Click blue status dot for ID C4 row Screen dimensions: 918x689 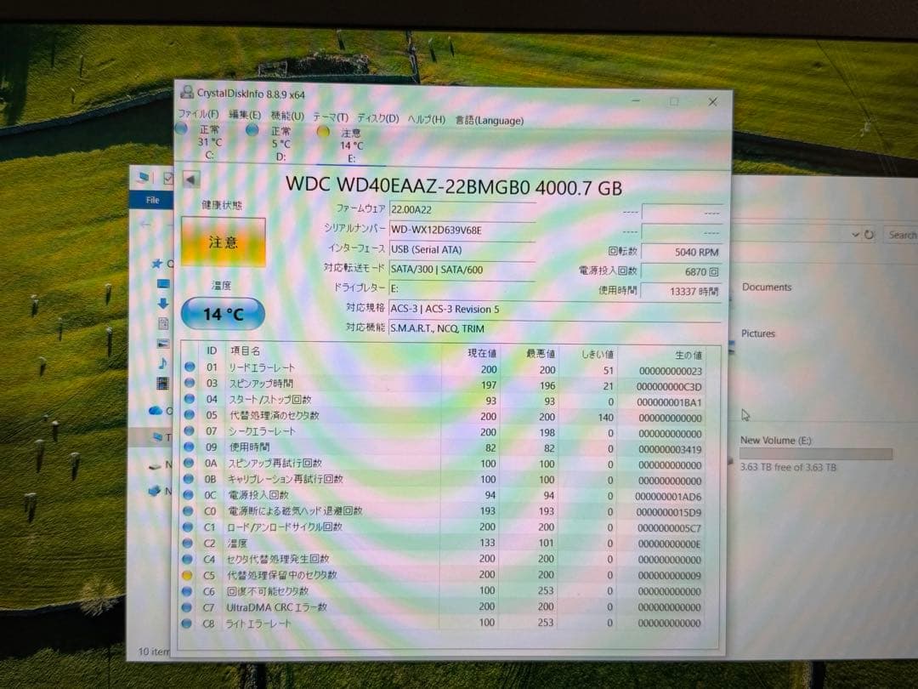point(187,559)
